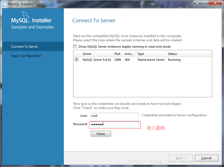
Task: Focus the Password input field
Action: pos(115,124)
